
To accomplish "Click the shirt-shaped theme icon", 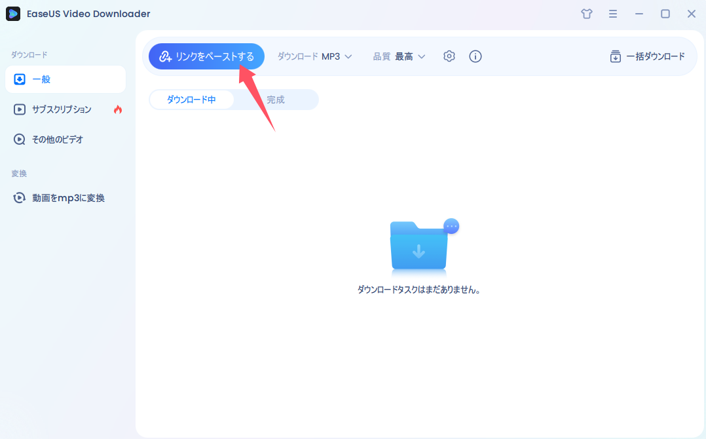I will (x=587, y=13).
